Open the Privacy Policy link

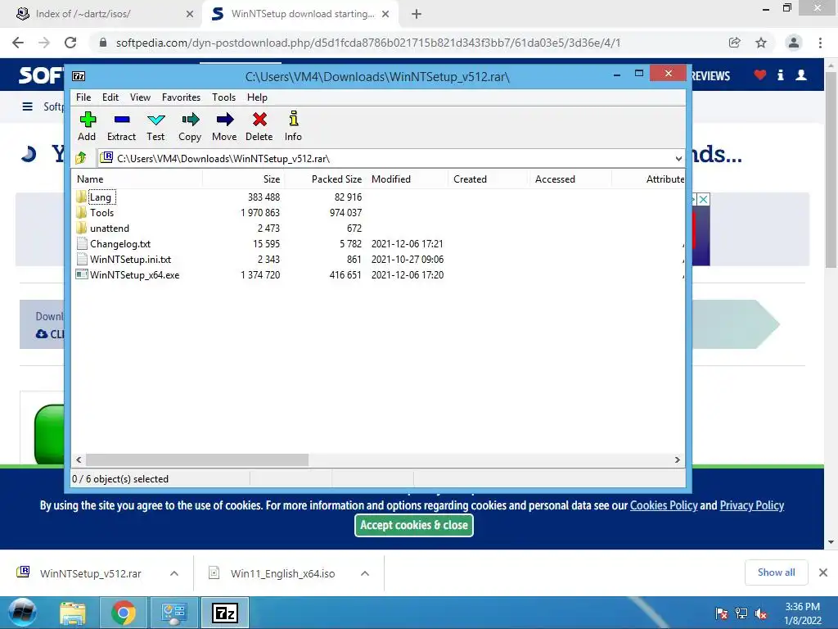point(751,505)
